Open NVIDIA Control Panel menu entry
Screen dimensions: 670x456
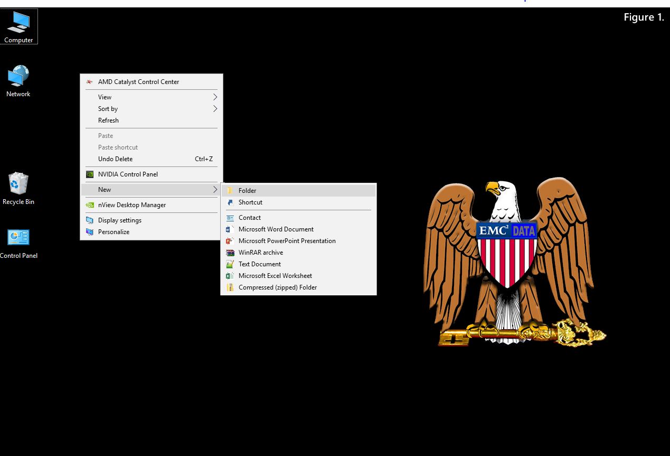pos(152,174)
